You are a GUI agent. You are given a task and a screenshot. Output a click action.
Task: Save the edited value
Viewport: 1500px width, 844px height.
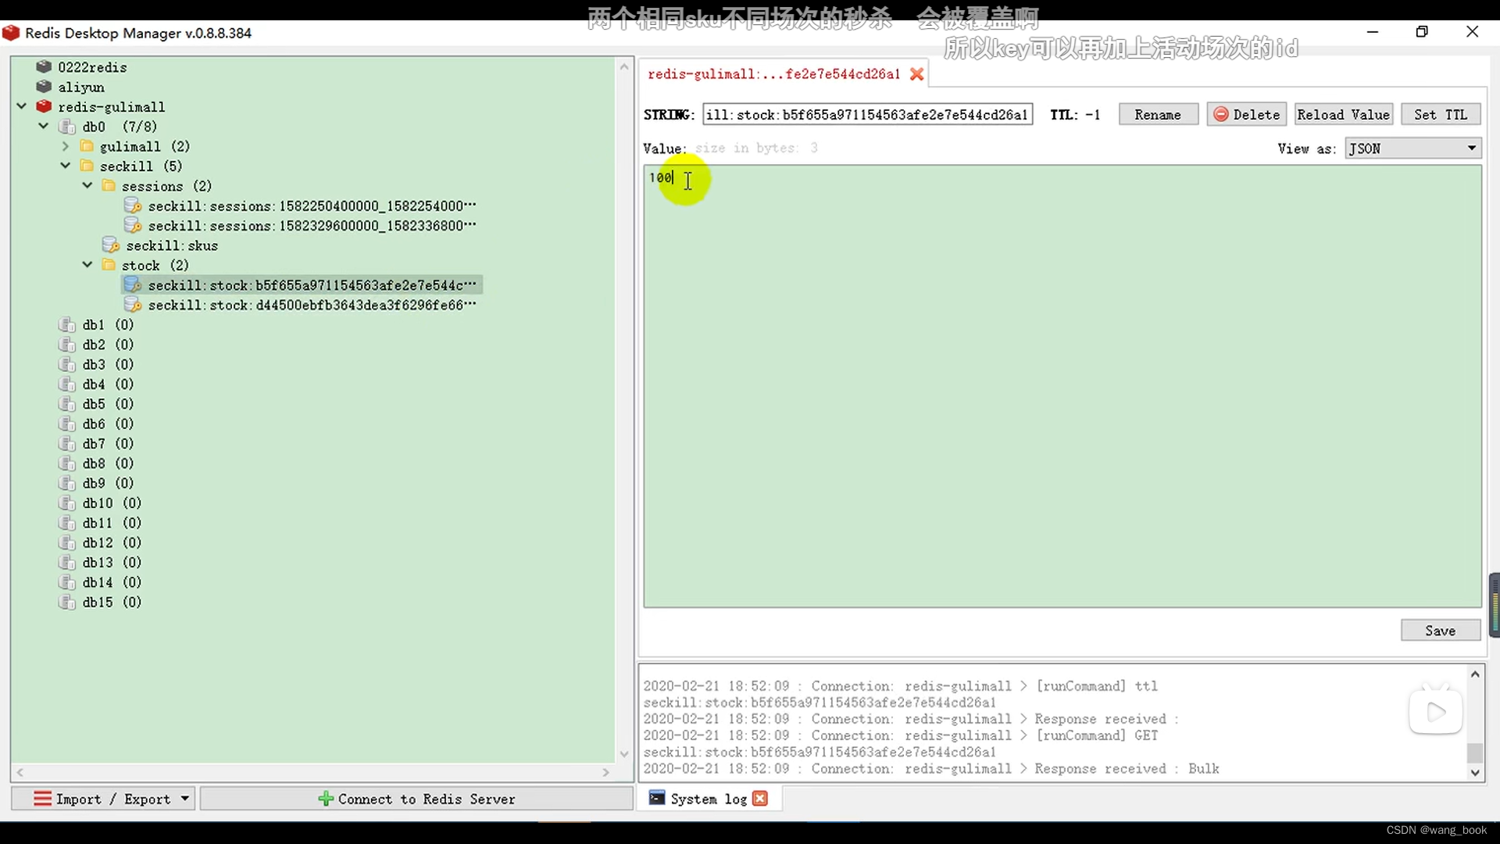click(x=1440, y=631)
